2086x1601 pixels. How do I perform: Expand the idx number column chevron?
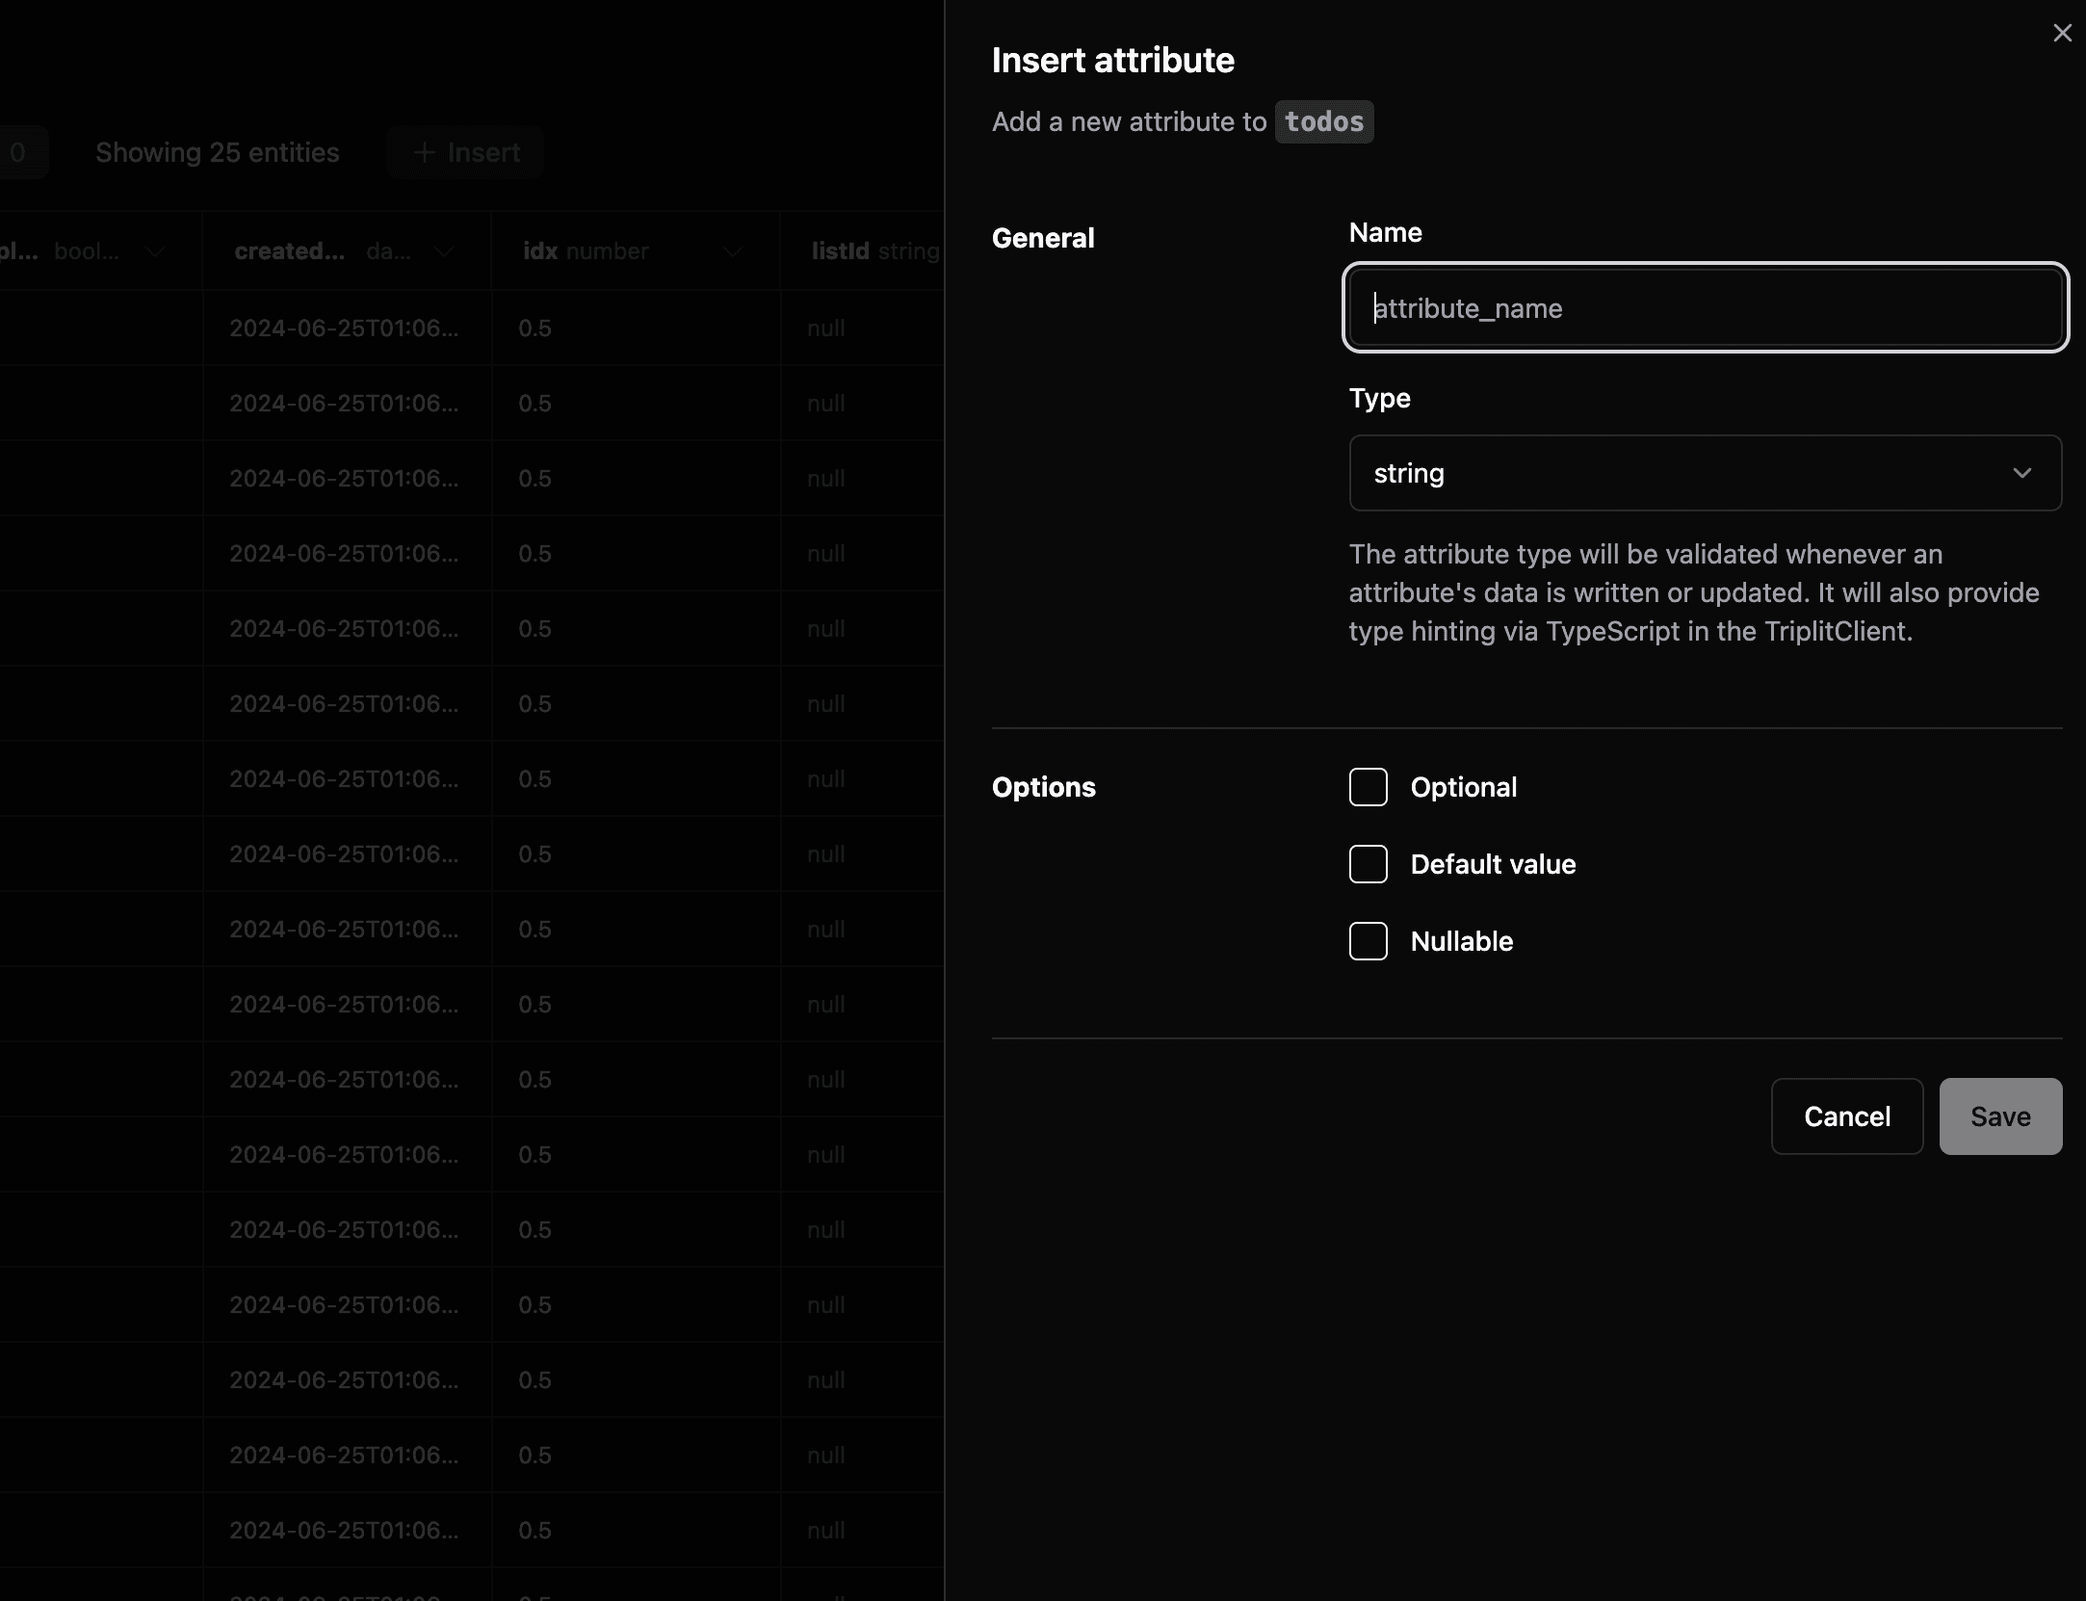(733, 252)
